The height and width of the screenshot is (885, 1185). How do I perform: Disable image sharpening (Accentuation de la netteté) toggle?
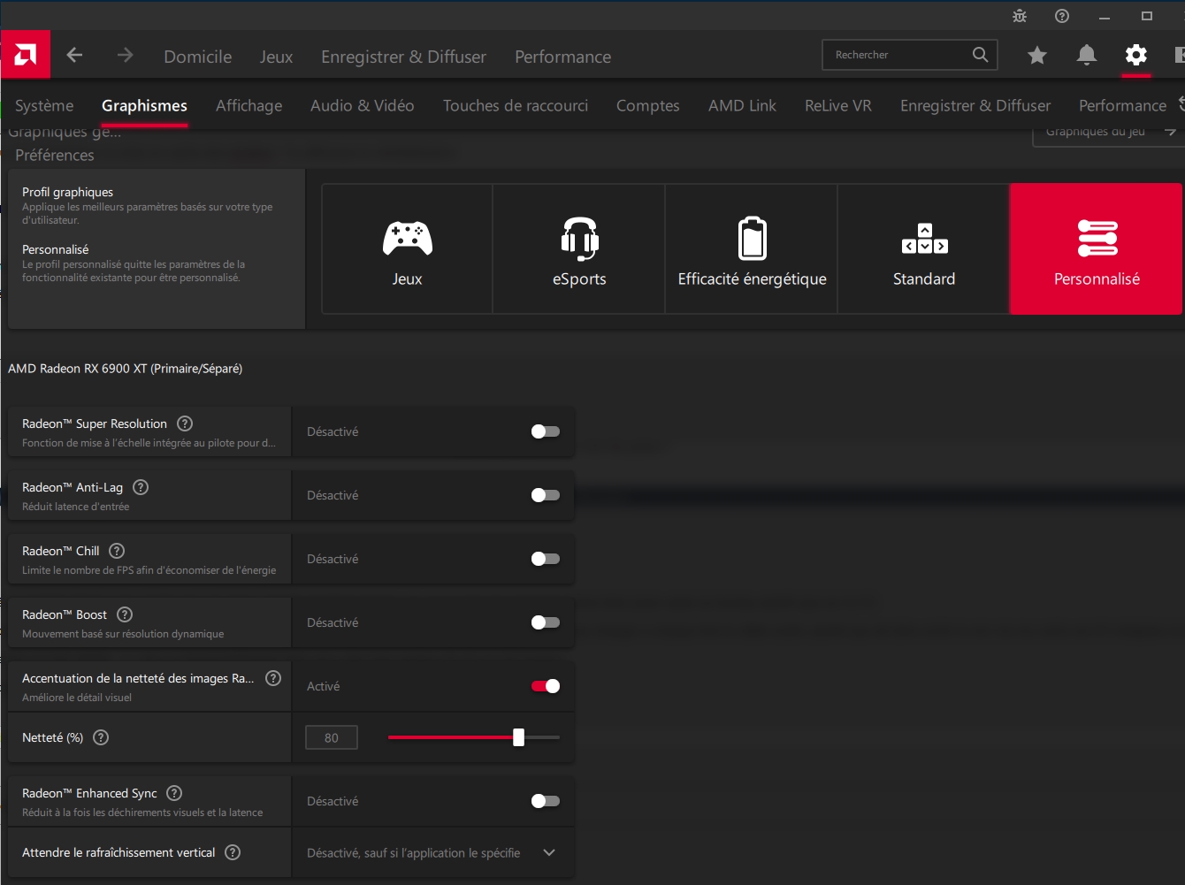pyautogui.click(x=545, y=686)
